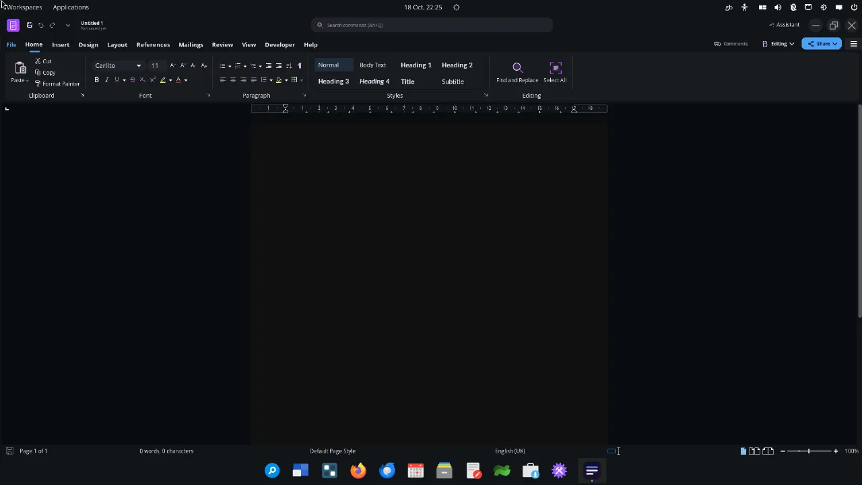
Task: Open the Insert ribbon tab
Action: (x=61, y=44)
